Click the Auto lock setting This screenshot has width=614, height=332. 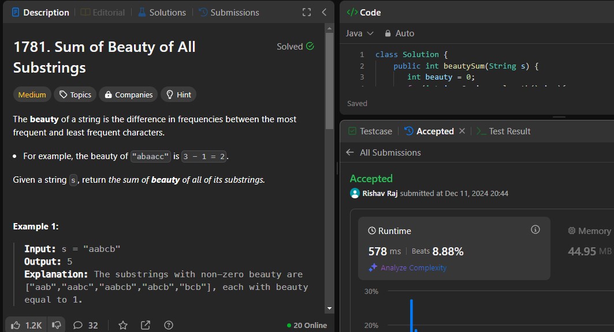click(399, 33)
